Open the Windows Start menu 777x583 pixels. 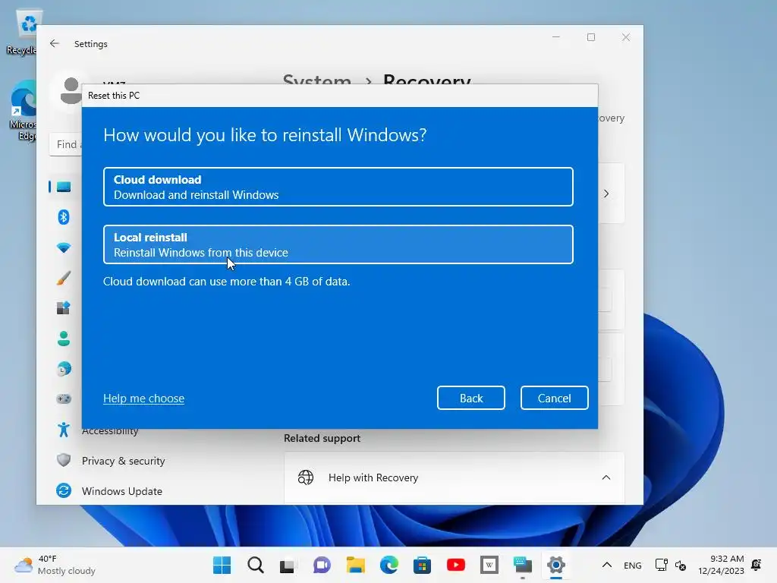(x=222, y=565)
